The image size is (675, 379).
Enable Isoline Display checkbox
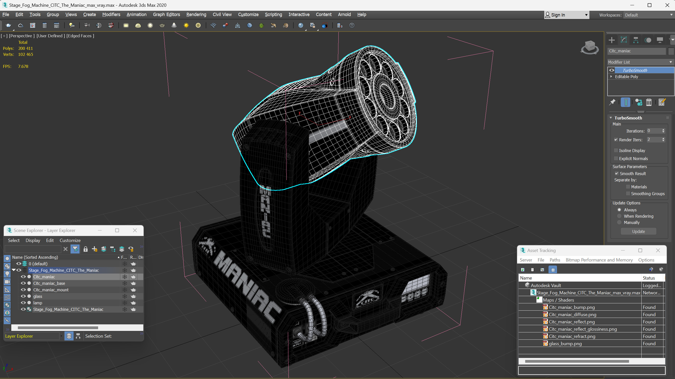[616, 150]
